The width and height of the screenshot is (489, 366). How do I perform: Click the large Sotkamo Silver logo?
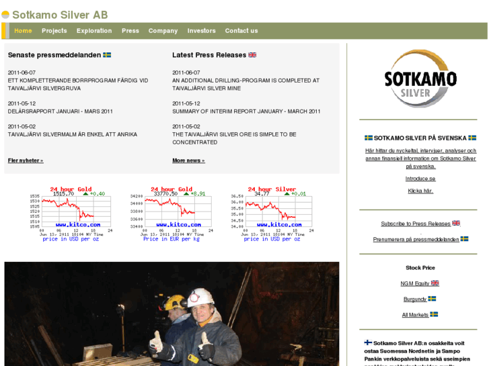coord(420,79)
